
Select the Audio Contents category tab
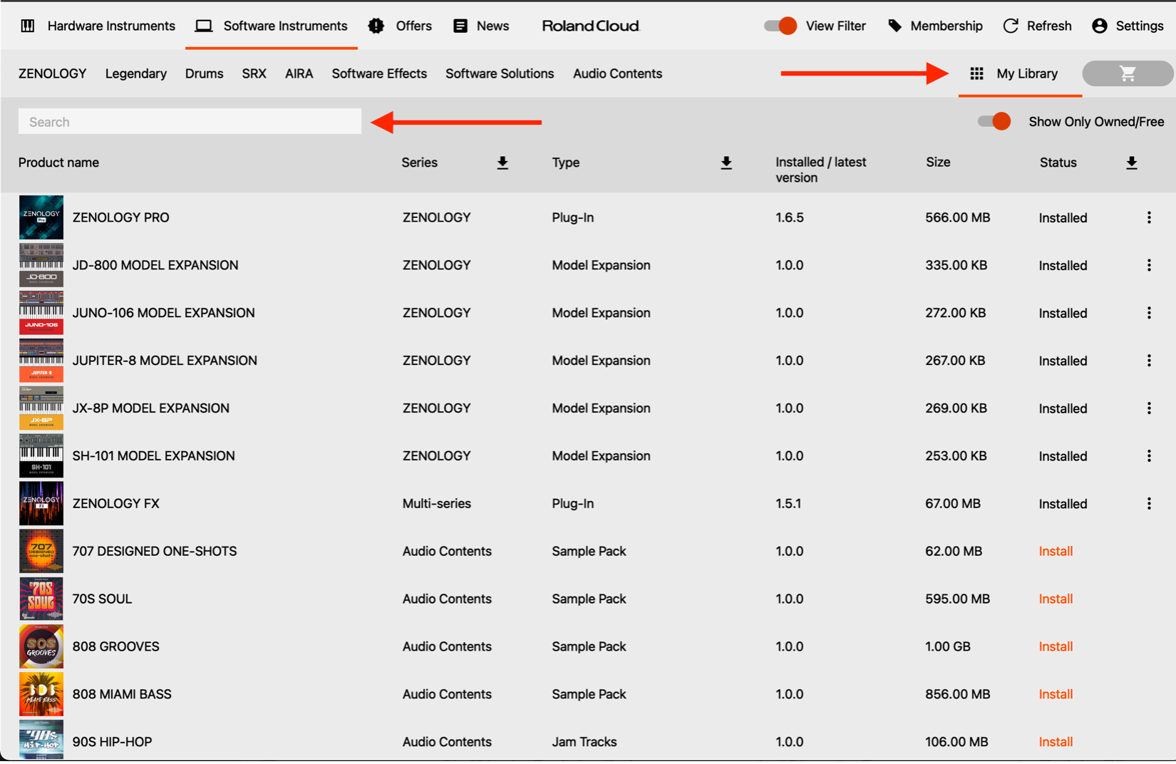617,73
